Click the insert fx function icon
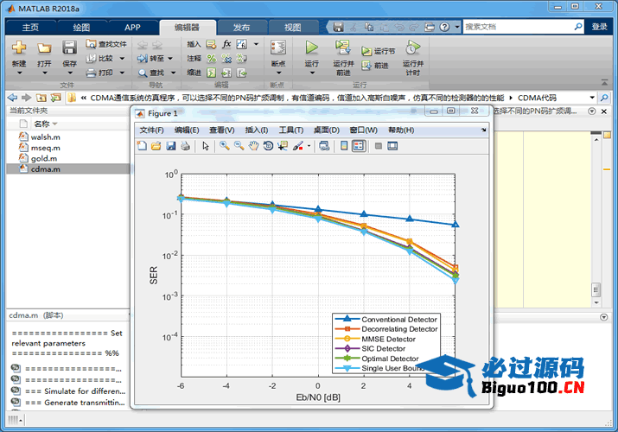Viewport: 618px width, 432px height. [x=226, y=44]
